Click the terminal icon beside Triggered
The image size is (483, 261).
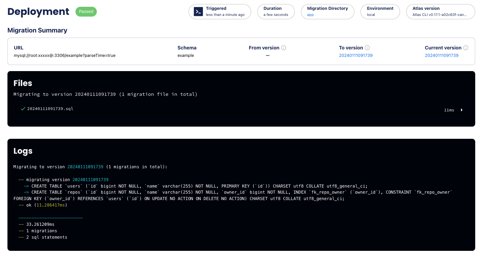[x=198, y=12]
